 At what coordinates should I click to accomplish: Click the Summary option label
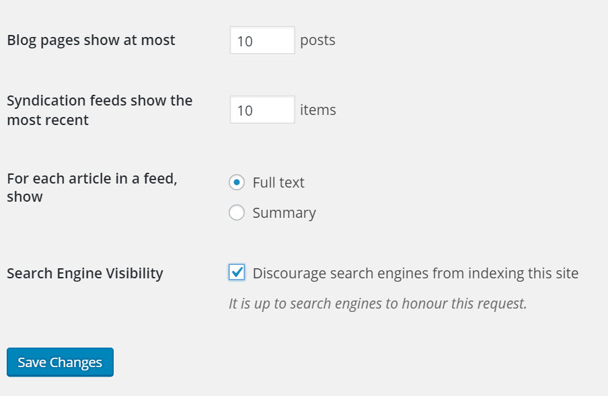(283, 212)
